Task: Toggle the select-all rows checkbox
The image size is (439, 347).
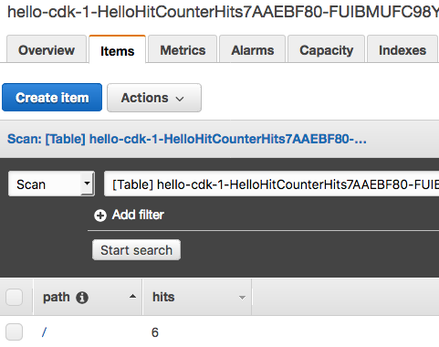Action: click(15, 297)
